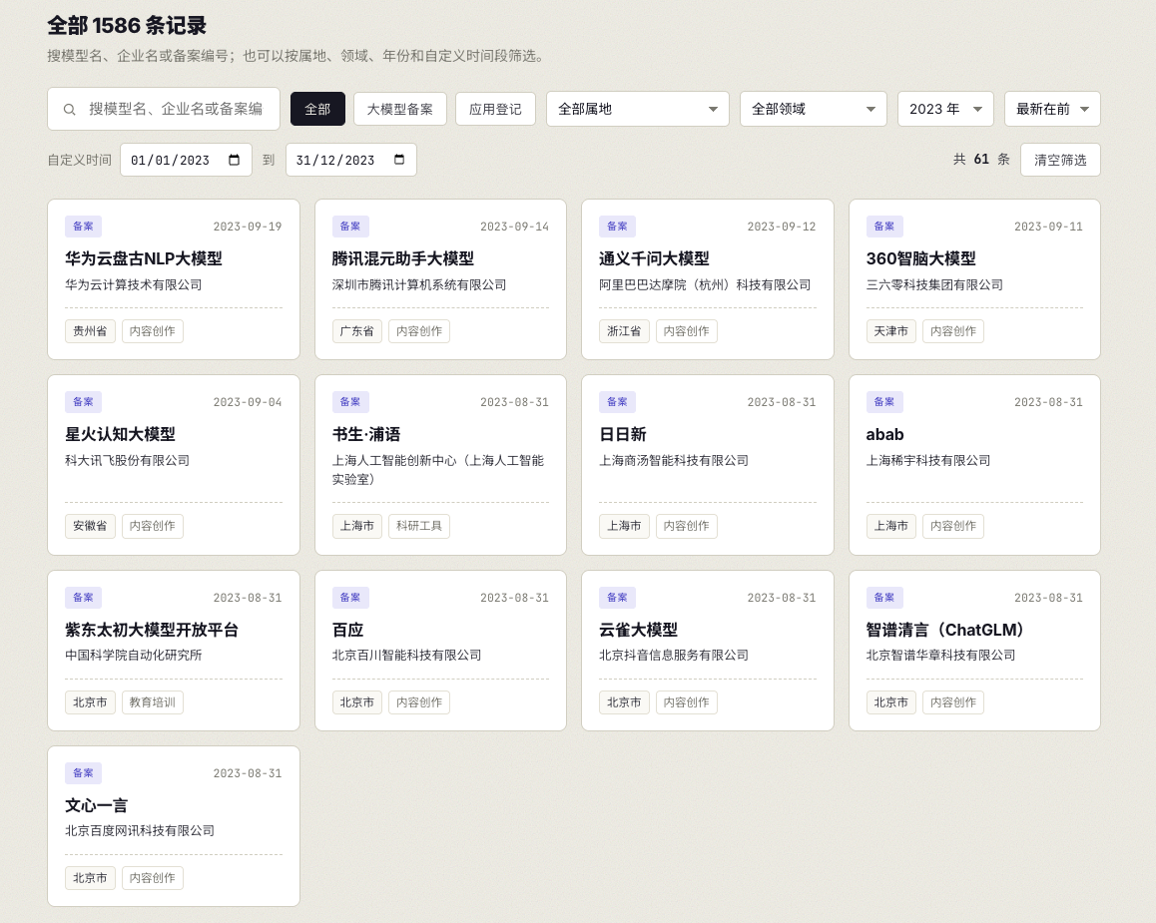1156x923 pixels.
Task: Click the 全部 1586 条记录 heading
Action: pos(127,26)
